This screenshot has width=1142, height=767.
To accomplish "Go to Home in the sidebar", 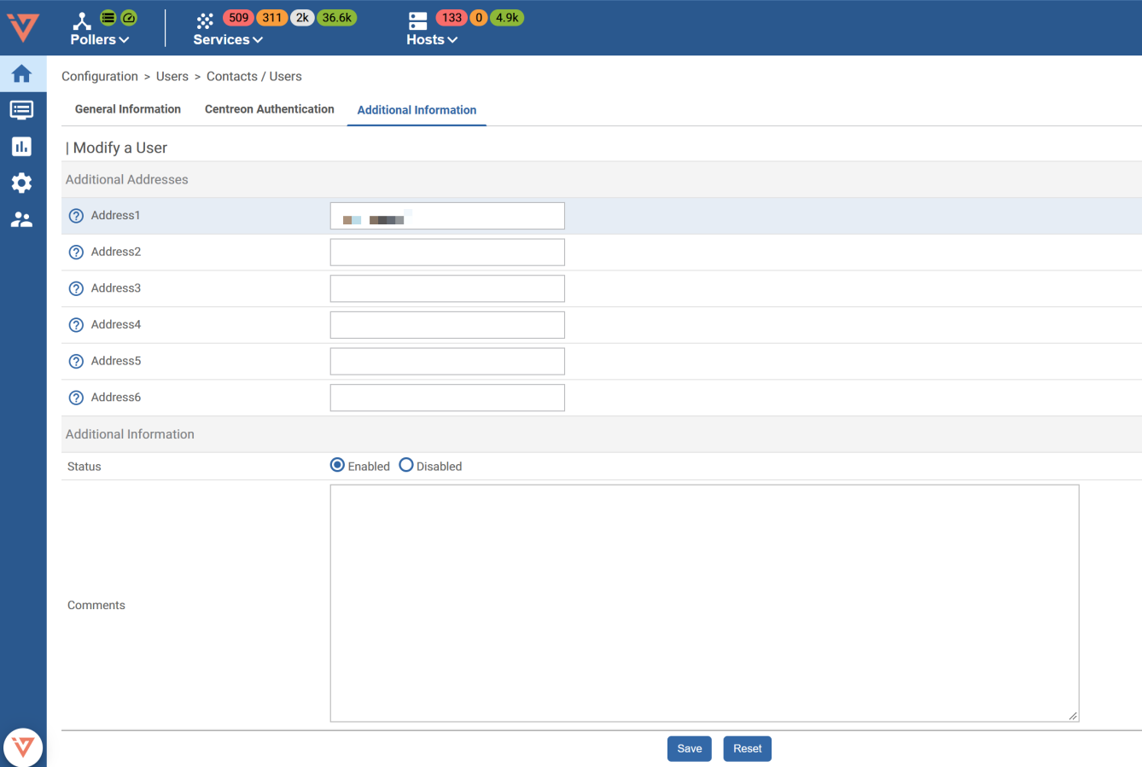I will tap(22, 73).
